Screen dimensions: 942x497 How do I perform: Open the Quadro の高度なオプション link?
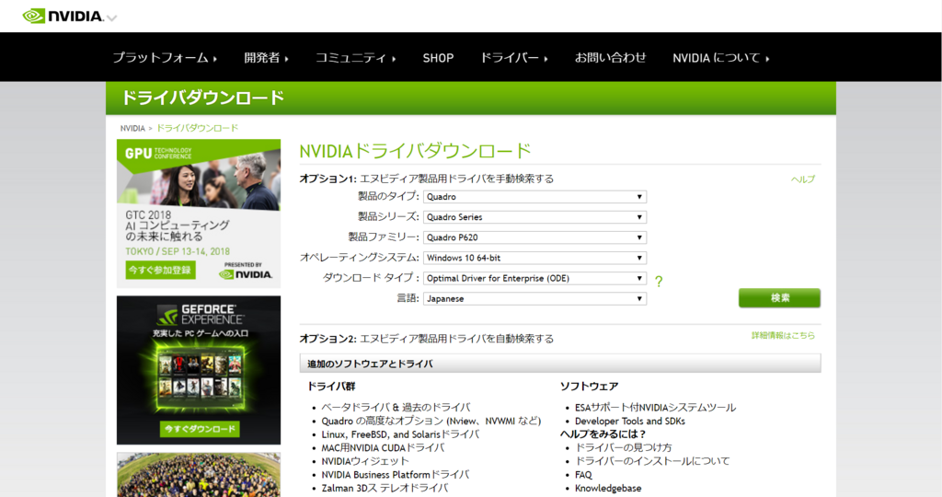point(431,421)
